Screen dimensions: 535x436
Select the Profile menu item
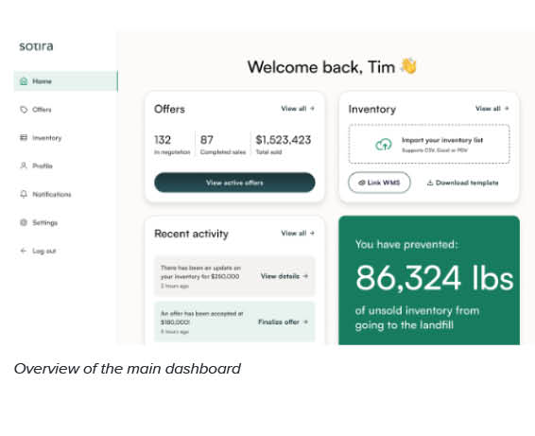[36, 166]
